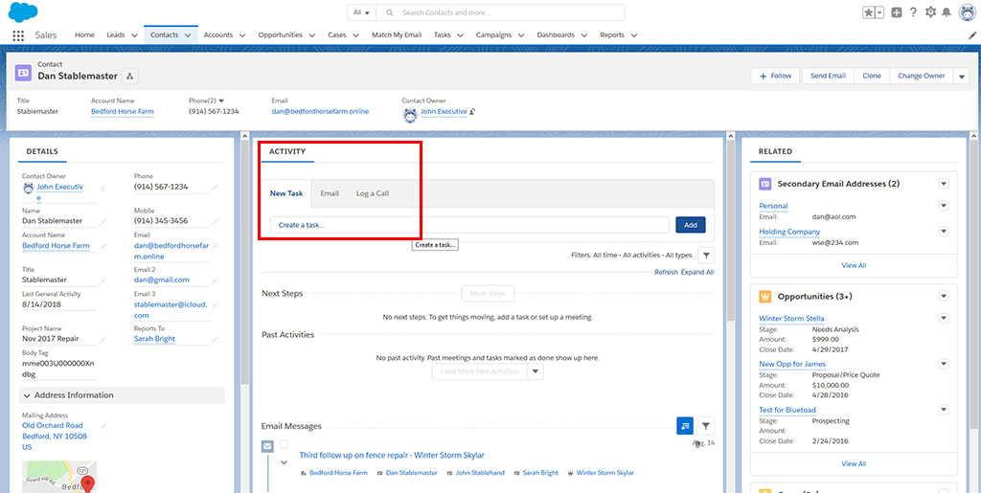
Task: Open Secondary Email Addresses card dropdown
Action: (x=943, y=184)
